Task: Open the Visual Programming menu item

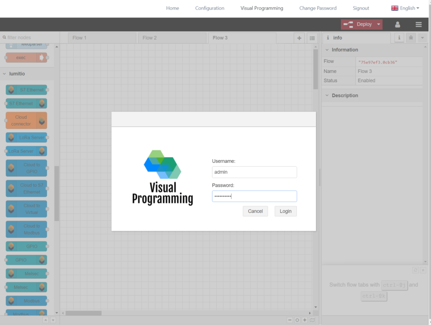Action: pyautogui.click(x=262, y=8)
